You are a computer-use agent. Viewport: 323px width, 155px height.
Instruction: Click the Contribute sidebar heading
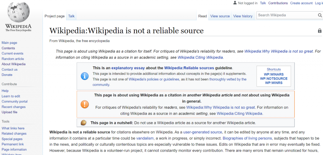9,84
